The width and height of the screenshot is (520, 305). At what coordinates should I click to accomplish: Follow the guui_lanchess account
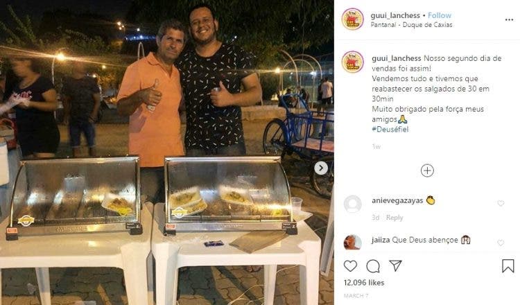point(440,15)
